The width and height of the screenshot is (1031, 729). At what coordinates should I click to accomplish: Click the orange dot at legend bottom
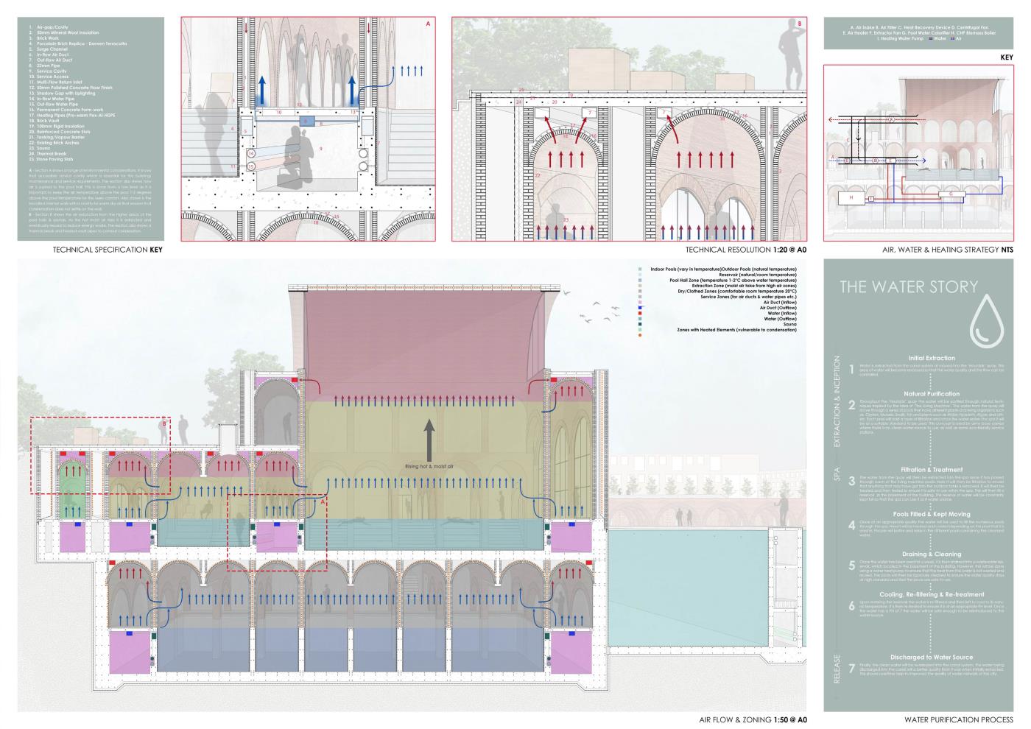click(641, 337)
